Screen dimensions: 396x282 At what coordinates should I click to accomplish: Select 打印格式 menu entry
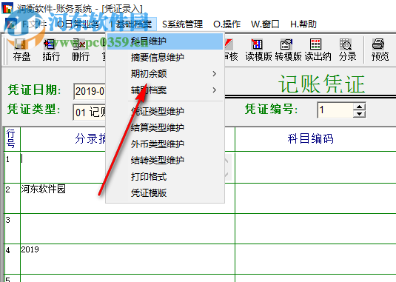[x=164, y=177]
